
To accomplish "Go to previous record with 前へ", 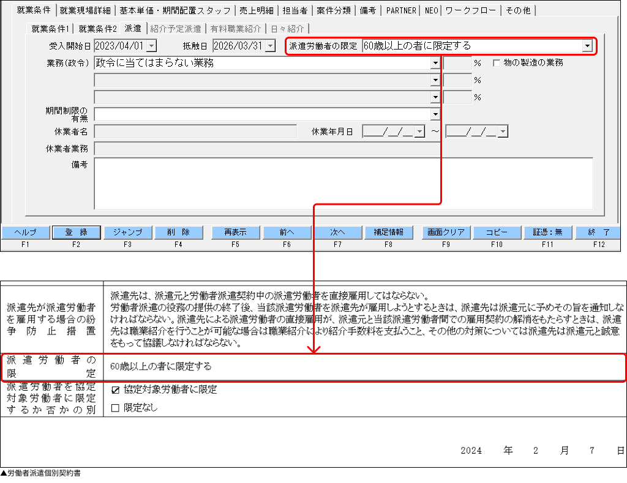I will point(287,232).
